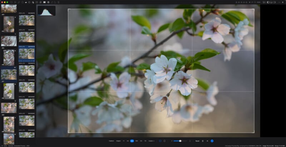Screen dimensions: 286x147
Task: Click the cloud icon in top toolbar
Action: coord(26,2)
